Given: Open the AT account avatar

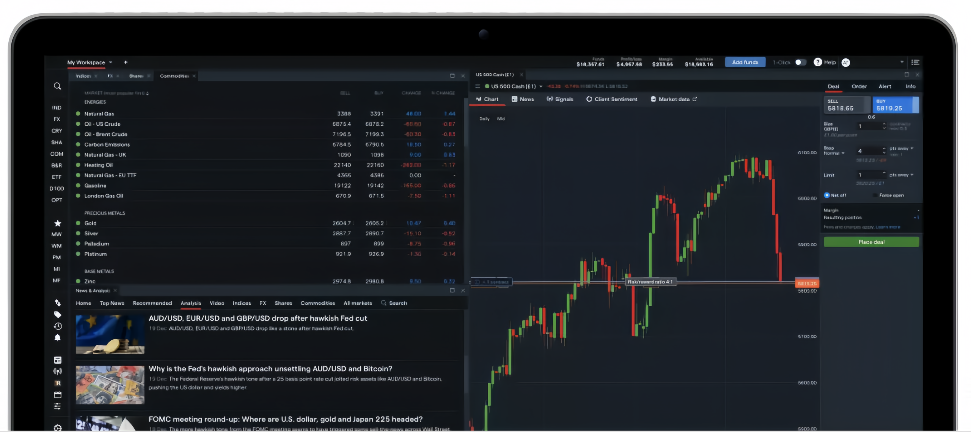Looking at the screenshot, I should pyautogui.click(x=845, y=63).
